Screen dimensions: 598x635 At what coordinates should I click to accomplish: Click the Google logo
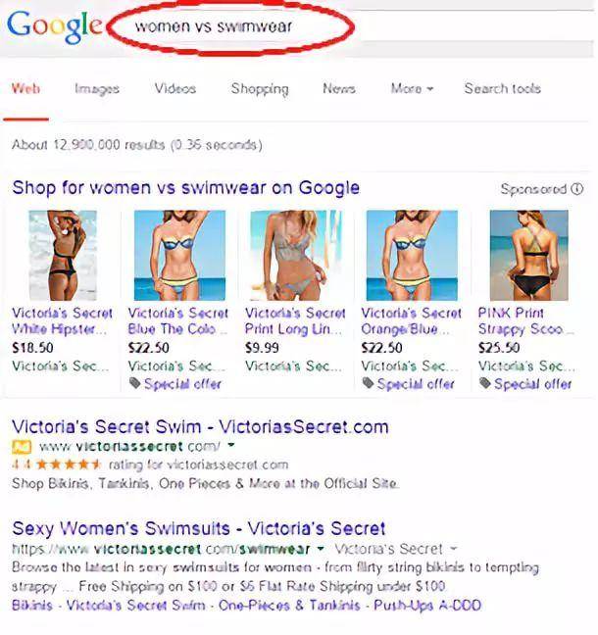pyautogui.click(x=55, y=26)
